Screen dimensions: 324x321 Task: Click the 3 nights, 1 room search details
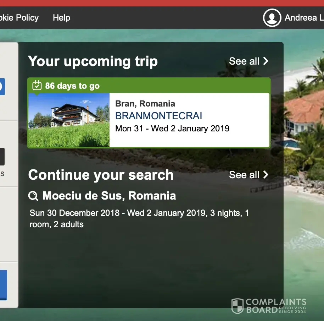139,218
